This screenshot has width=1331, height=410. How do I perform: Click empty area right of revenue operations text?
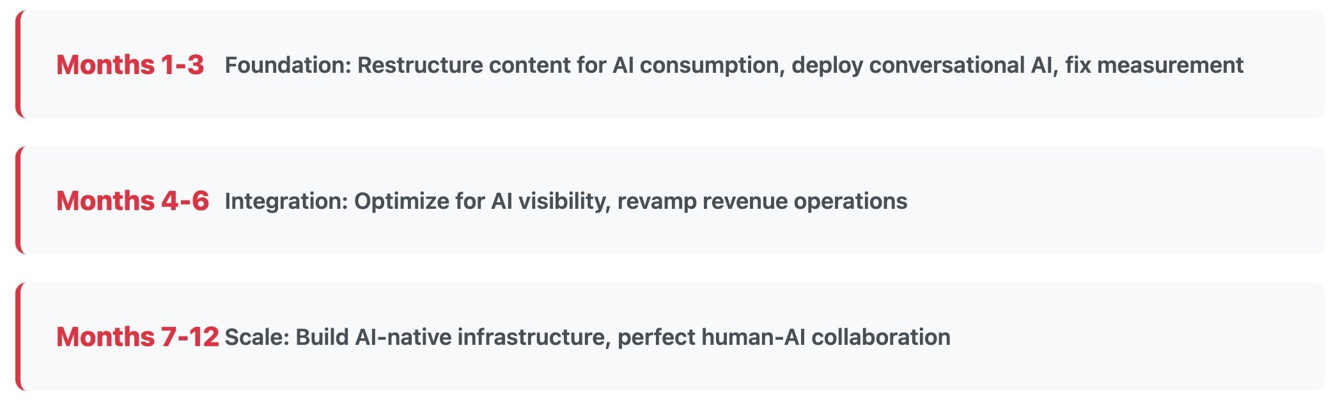[1112, 201]
